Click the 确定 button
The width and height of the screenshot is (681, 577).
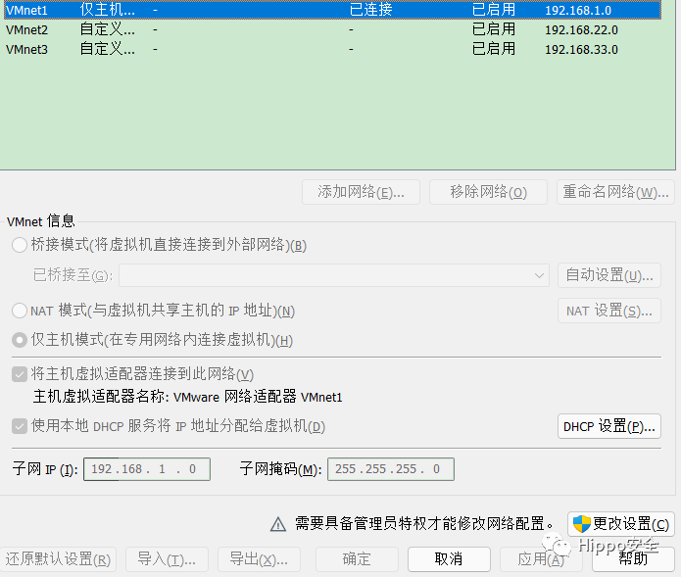coord(357,559)
